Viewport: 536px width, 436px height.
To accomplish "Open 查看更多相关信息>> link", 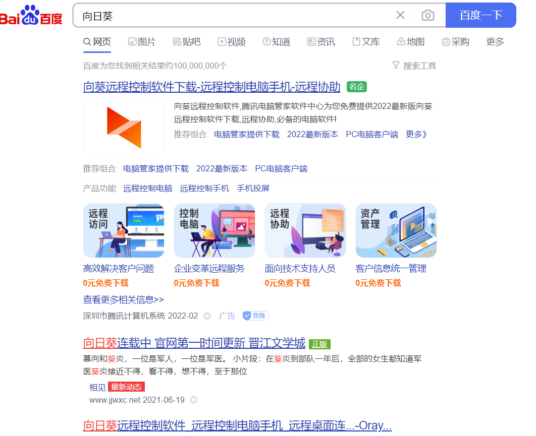I will (x=124, y=300).
